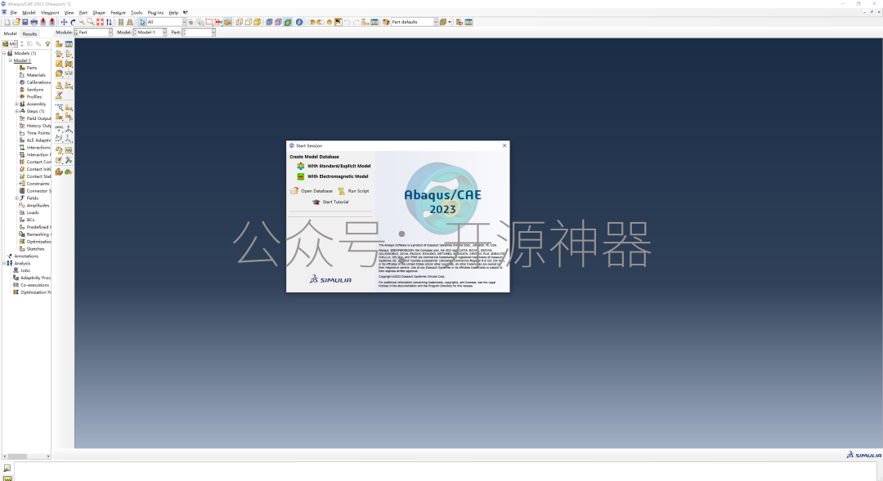Screen dimensions: 883x481
Task: Open the File menu
Action: pyautogui.click(x=14, y=12)
